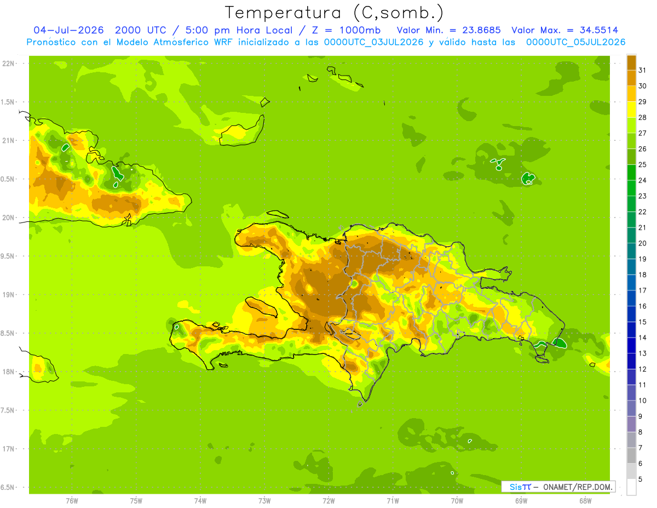The width and height of the screenshot is (657, 508).
Task: Click the "68W" longitude axis label
Action: click(585, 500)
